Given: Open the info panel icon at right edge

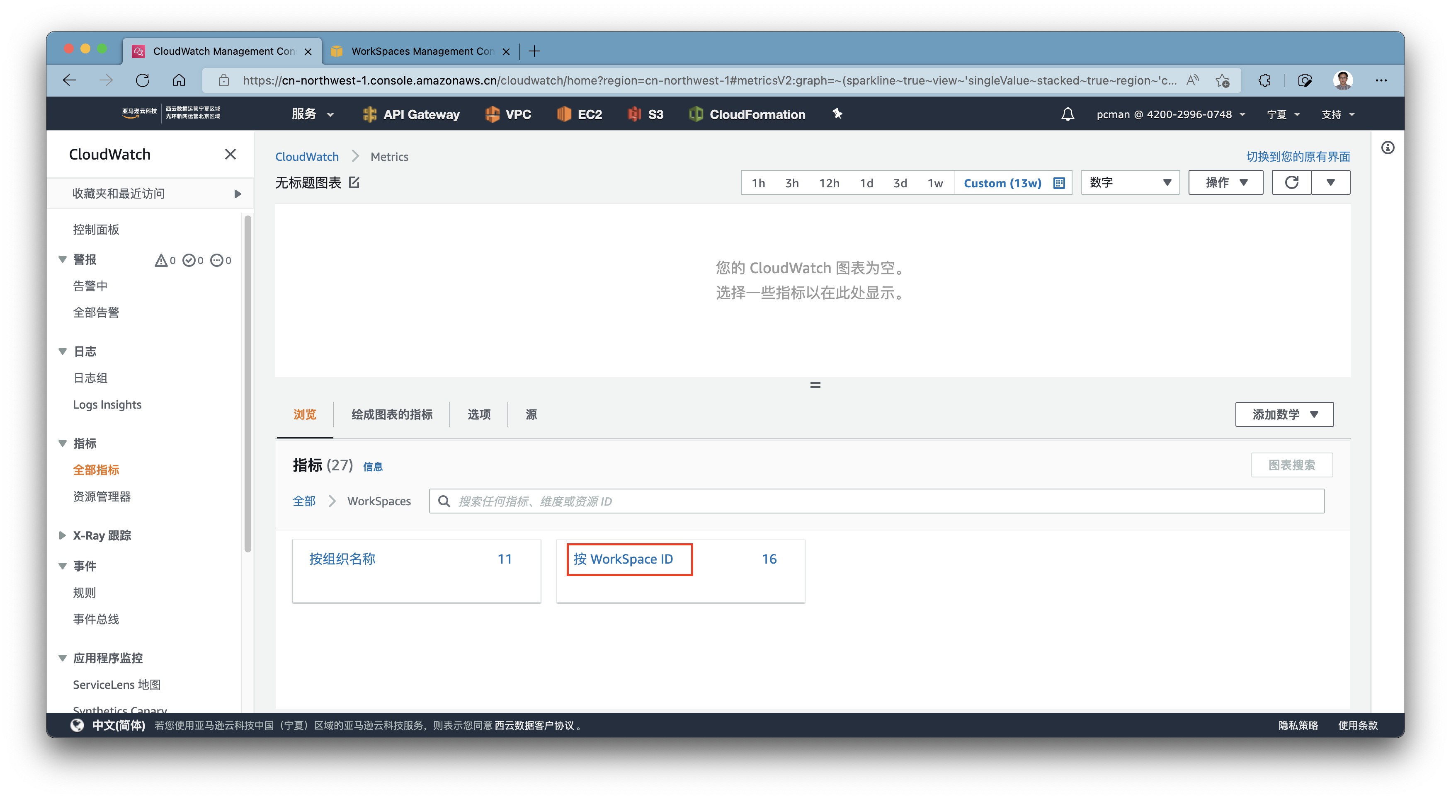Looking at the screenshot, I should 1387,148.
